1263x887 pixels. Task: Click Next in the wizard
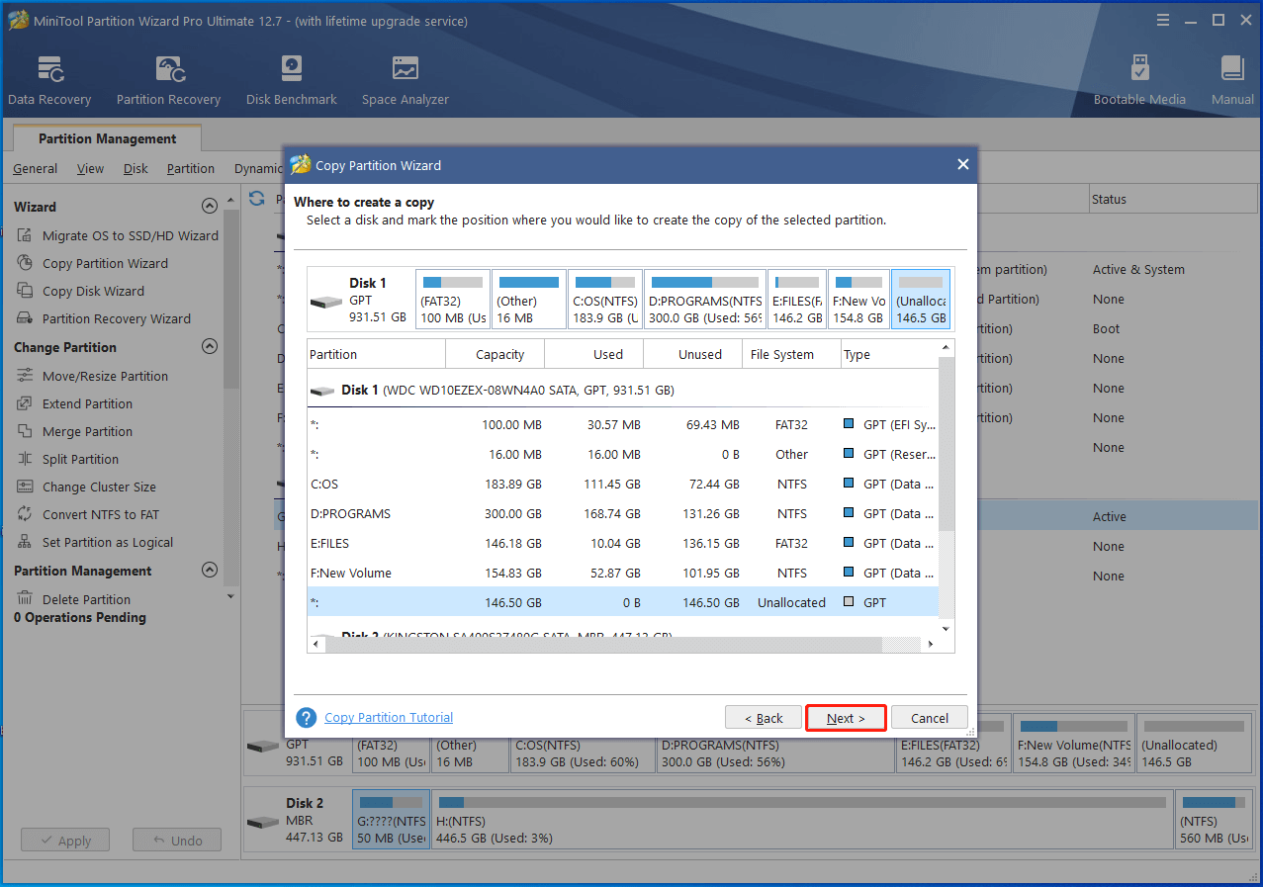coord(846,718)
